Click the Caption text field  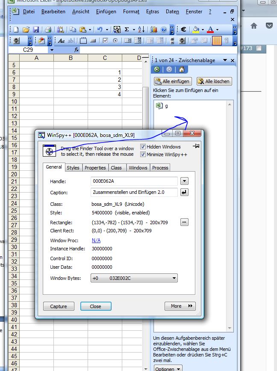[134, 193]
